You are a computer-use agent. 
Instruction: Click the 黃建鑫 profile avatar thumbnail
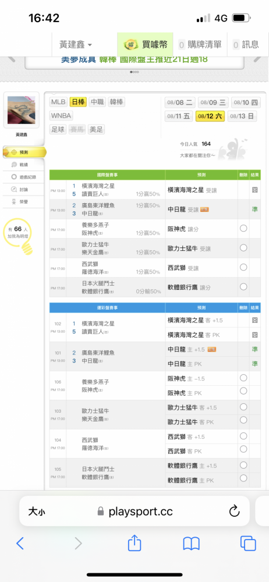pyautogui.click(x=22, y=110)
